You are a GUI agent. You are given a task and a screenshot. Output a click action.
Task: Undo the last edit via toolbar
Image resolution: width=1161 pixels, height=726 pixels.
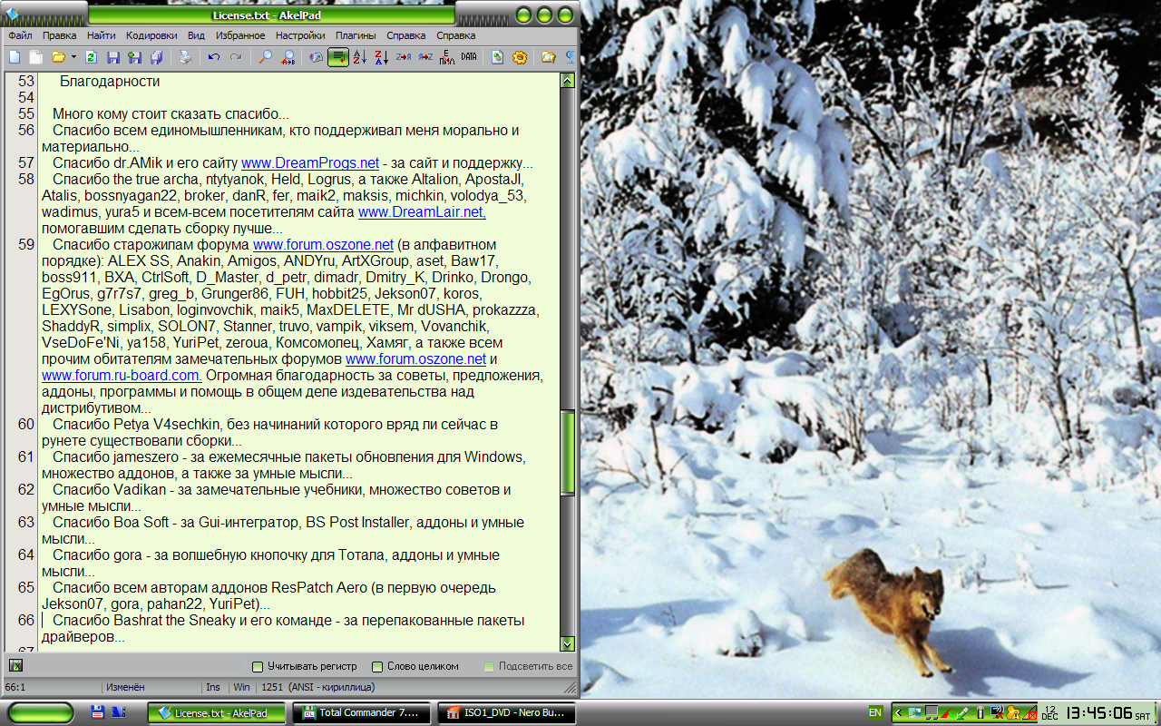click(213, 57)
